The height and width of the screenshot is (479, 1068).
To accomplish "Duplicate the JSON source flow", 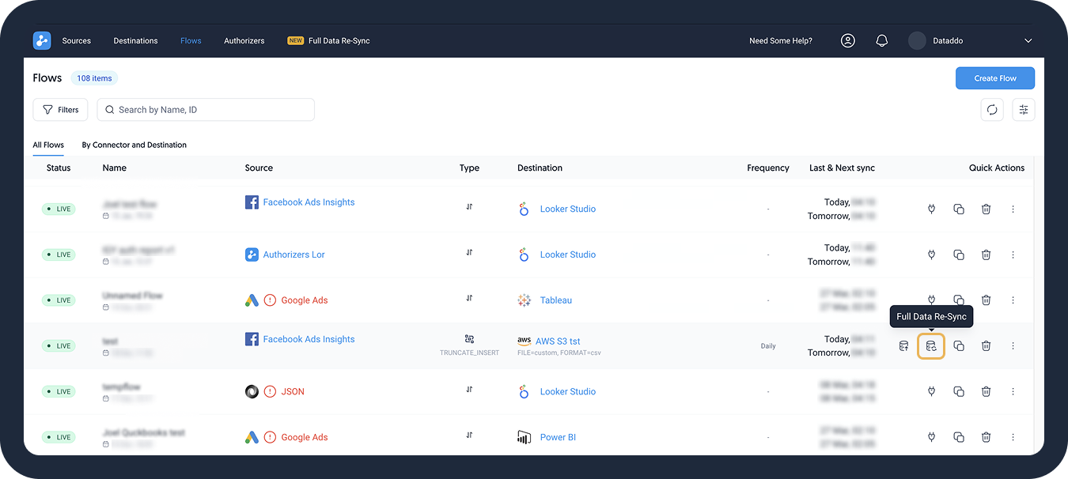I will (x=959, y=391).
